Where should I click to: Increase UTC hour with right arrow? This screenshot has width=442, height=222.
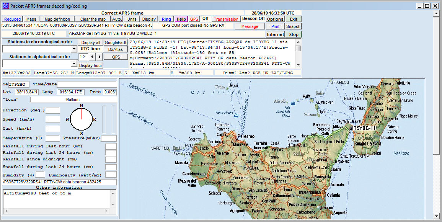(99, 57)
